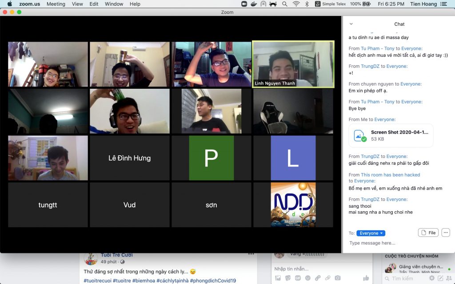Click the camera icon in Messenger chat
This screenshot has height=284, width=455.
[338, 278]
